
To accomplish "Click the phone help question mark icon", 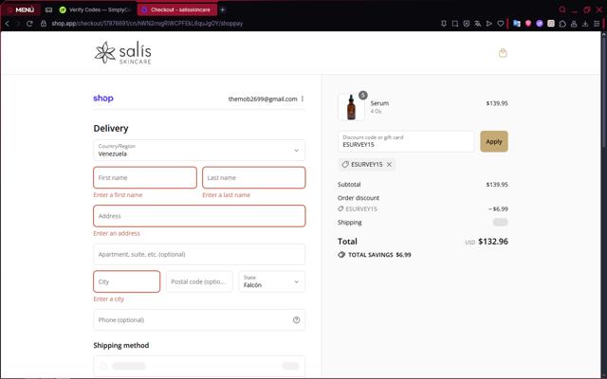I will coord(296,320).
